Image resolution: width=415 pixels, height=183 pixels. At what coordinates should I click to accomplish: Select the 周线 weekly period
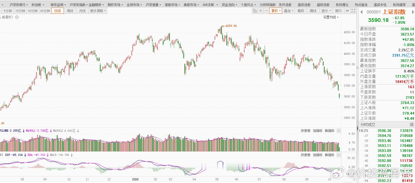pyautogui.click(x=70, y=11)
